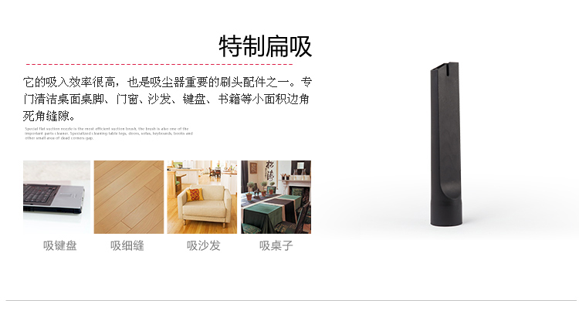Select the 吸沙发 caption text
Viewport: 579px width, 314px height.
click(204, 245)
